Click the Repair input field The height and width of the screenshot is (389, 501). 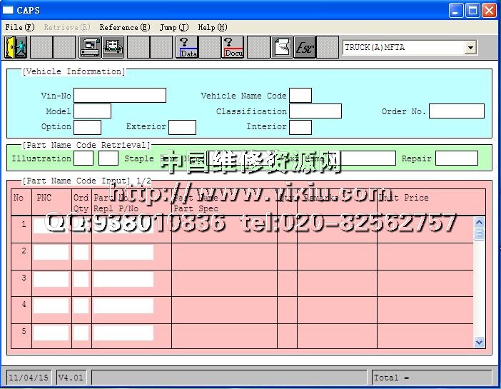[x=456, y=158]
